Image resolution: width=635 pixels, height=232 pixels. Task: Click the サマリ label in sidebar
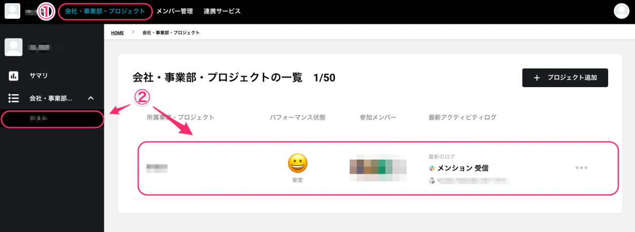38,76
